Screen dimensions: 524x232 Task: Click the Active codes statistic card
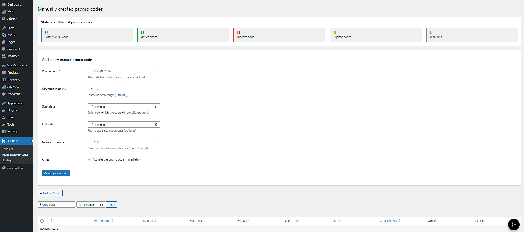coord(183,35)
